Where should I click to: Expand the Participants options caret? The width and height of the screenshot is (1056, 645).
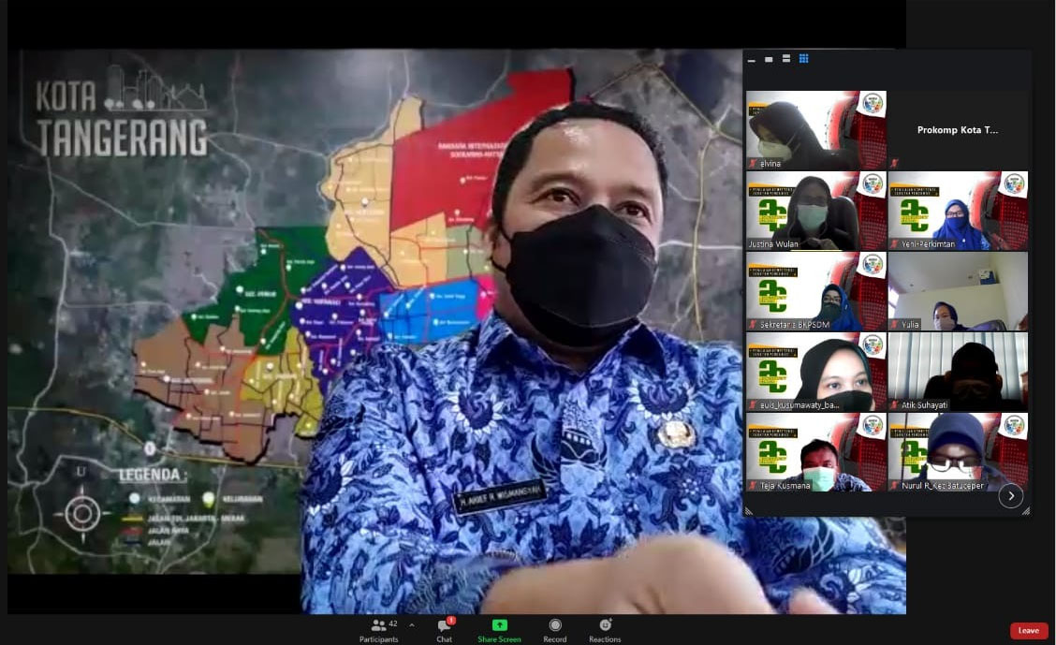point(412,625)
